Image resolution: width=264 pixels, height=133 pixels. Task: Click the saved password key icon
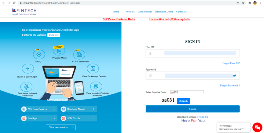click(238, 3)
